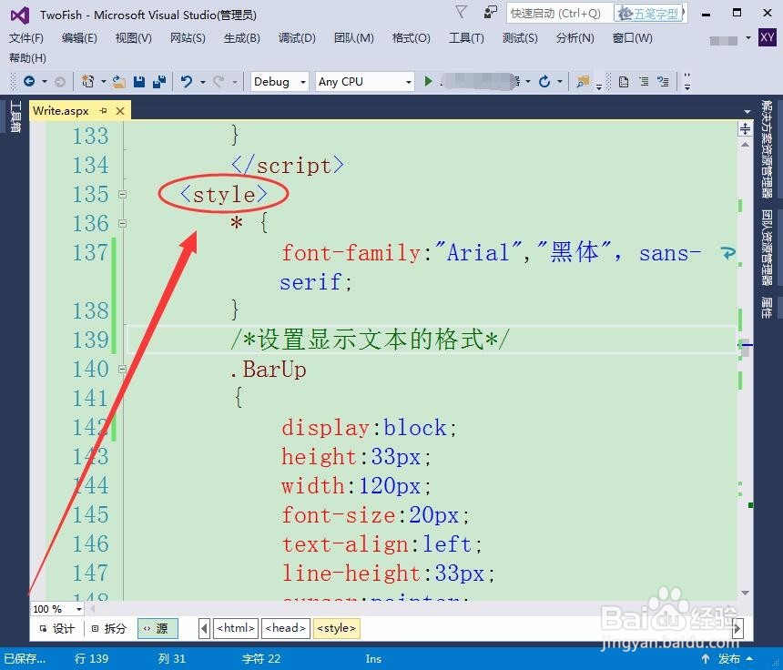Click the Redo toolbar icon
This screenshot has height=670, width=783.
pos(219,81)
